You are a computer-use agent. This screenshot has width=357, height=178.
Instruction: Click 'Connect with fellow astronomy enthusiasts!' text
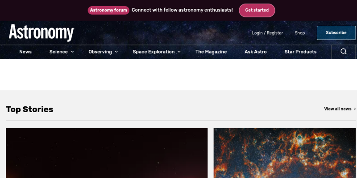[182, 10]
